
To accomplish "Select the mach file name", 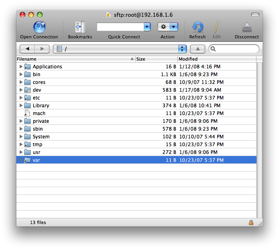I will tap(39, 113).
